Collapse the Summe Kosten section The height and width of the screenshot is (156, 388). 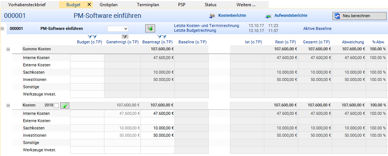(x=8, y=49)
